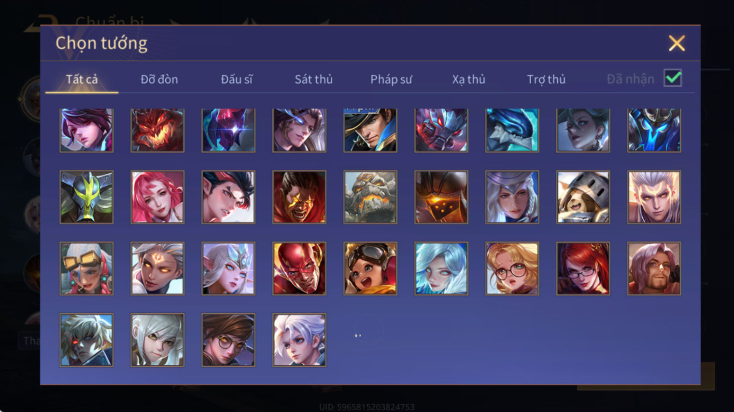This screenshot has height=412, width=734.
Task: Select the Tất cả tab
Action: pos(82,79)
